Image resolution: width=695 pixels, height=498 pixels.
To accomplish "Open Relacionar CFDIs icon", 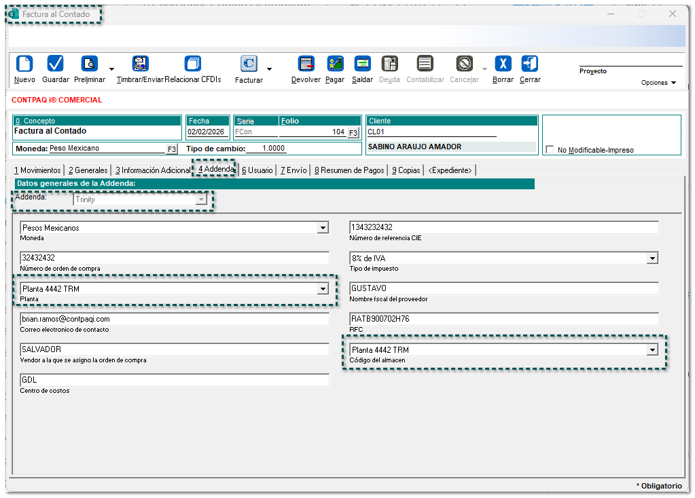I will click(193, 64).
